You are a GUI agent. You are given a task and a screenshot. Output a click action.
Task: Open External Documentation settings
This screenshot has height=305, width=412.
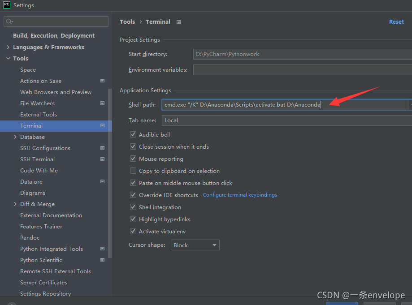(51, 215)
